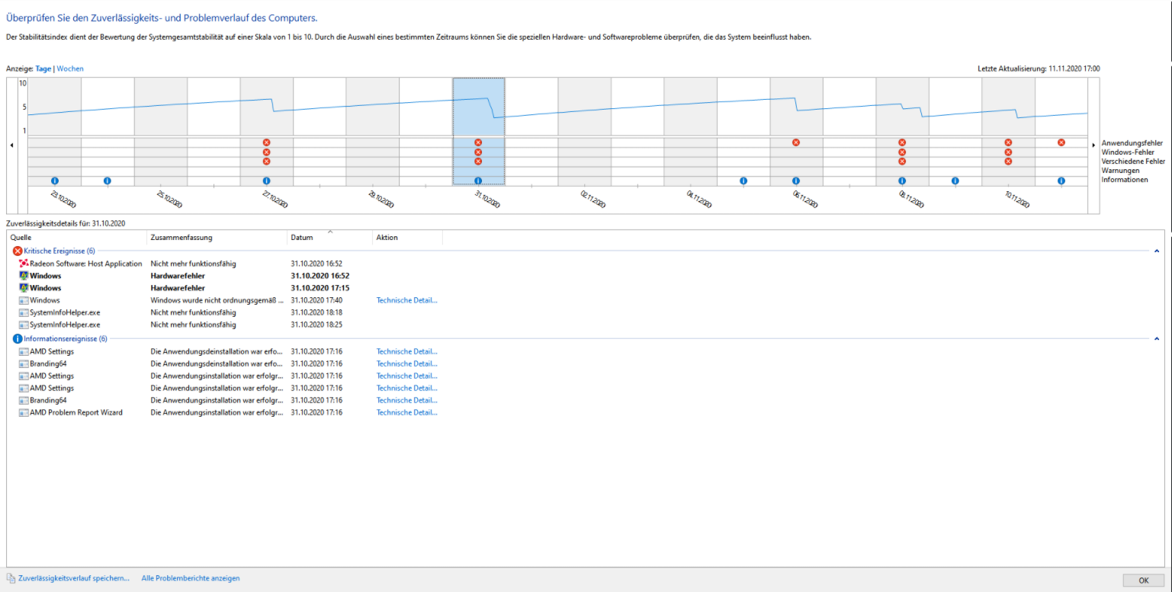This screenshot has width=1172, height=592.
Task: Sort by the Aktion column header
Action: click(x=408, y=238)
